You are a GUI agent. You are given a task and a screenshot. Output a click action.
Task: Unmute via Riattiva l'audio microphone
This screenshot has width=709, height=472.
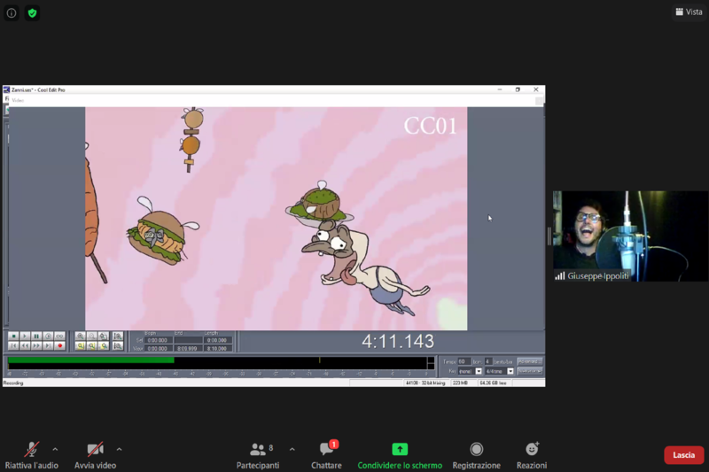coord(32,455)
